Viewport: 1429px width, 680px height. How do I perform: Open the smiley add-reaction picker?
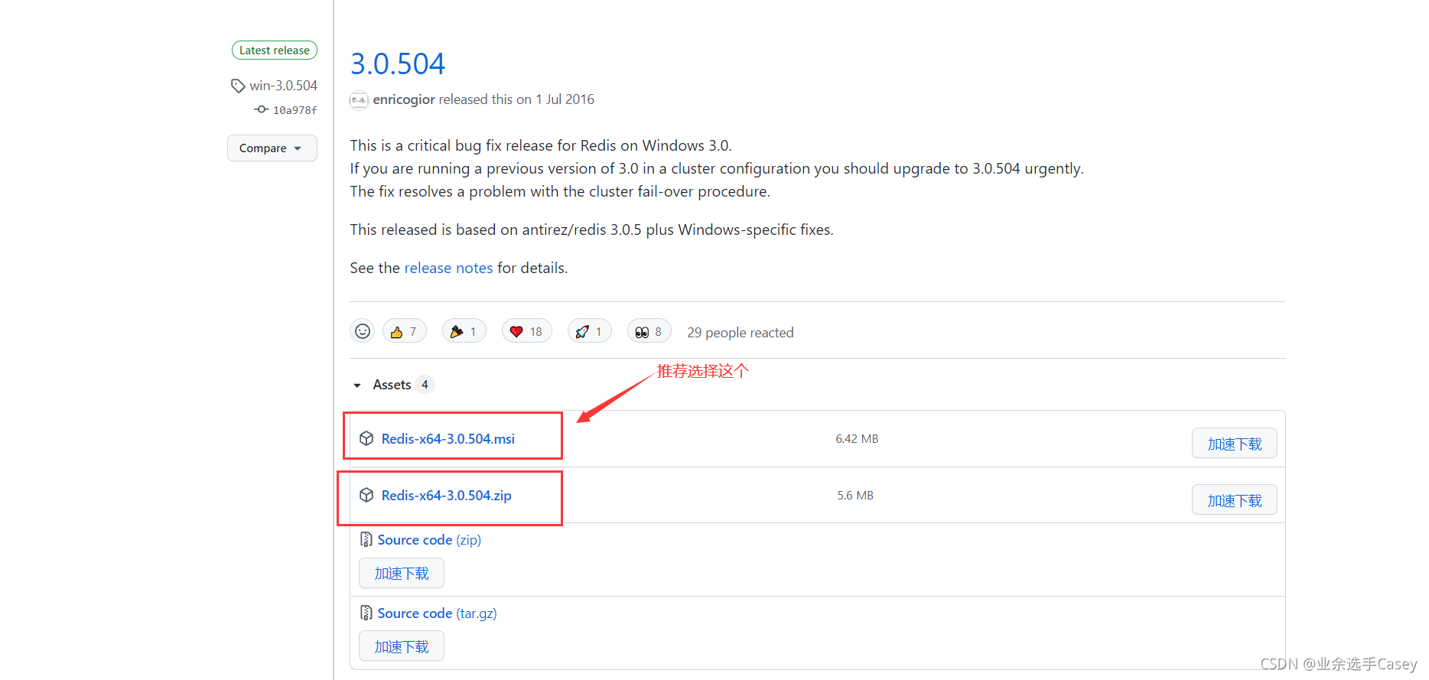[x=363, y=331]
